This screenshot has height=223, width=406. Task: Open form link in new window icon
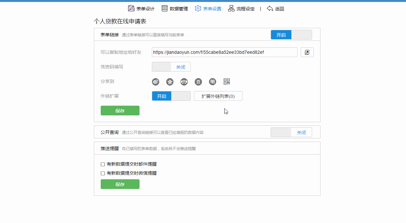click(x=307, y=52)
